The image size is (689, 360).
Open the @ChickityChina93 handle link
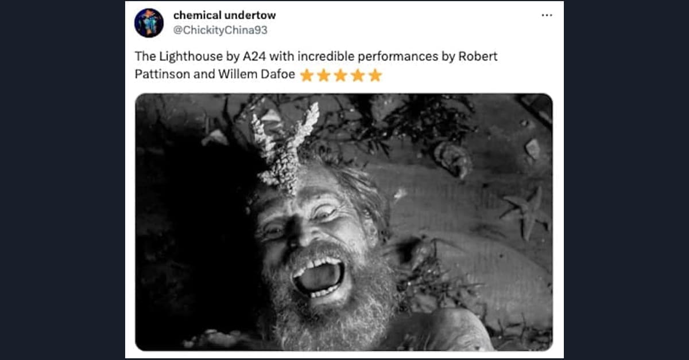[x=220, y=30]
